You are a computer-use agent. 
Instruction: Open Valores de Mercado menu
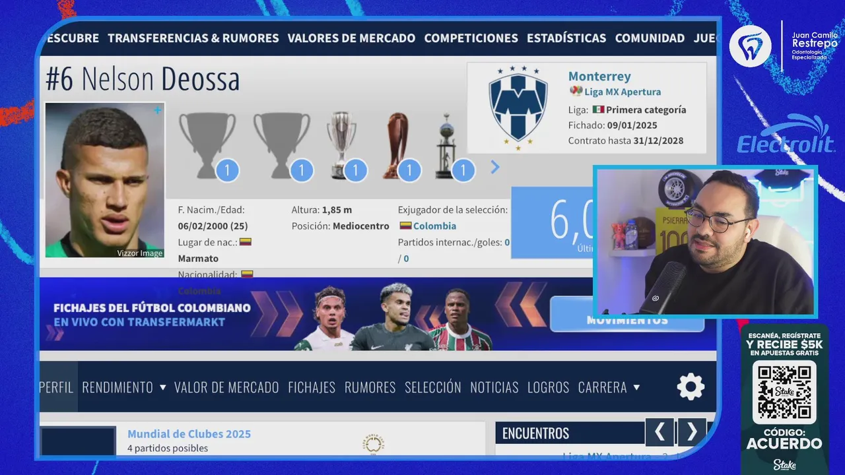(351, 38)
